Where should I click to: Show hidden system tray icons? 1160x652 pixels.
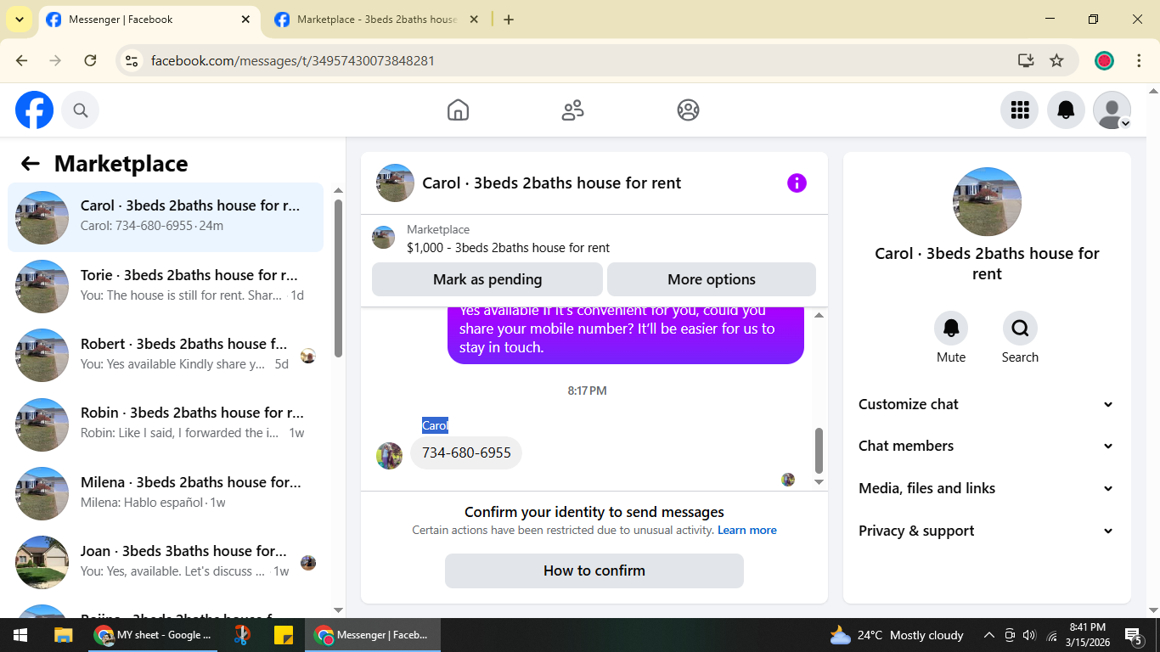point(988,635)
